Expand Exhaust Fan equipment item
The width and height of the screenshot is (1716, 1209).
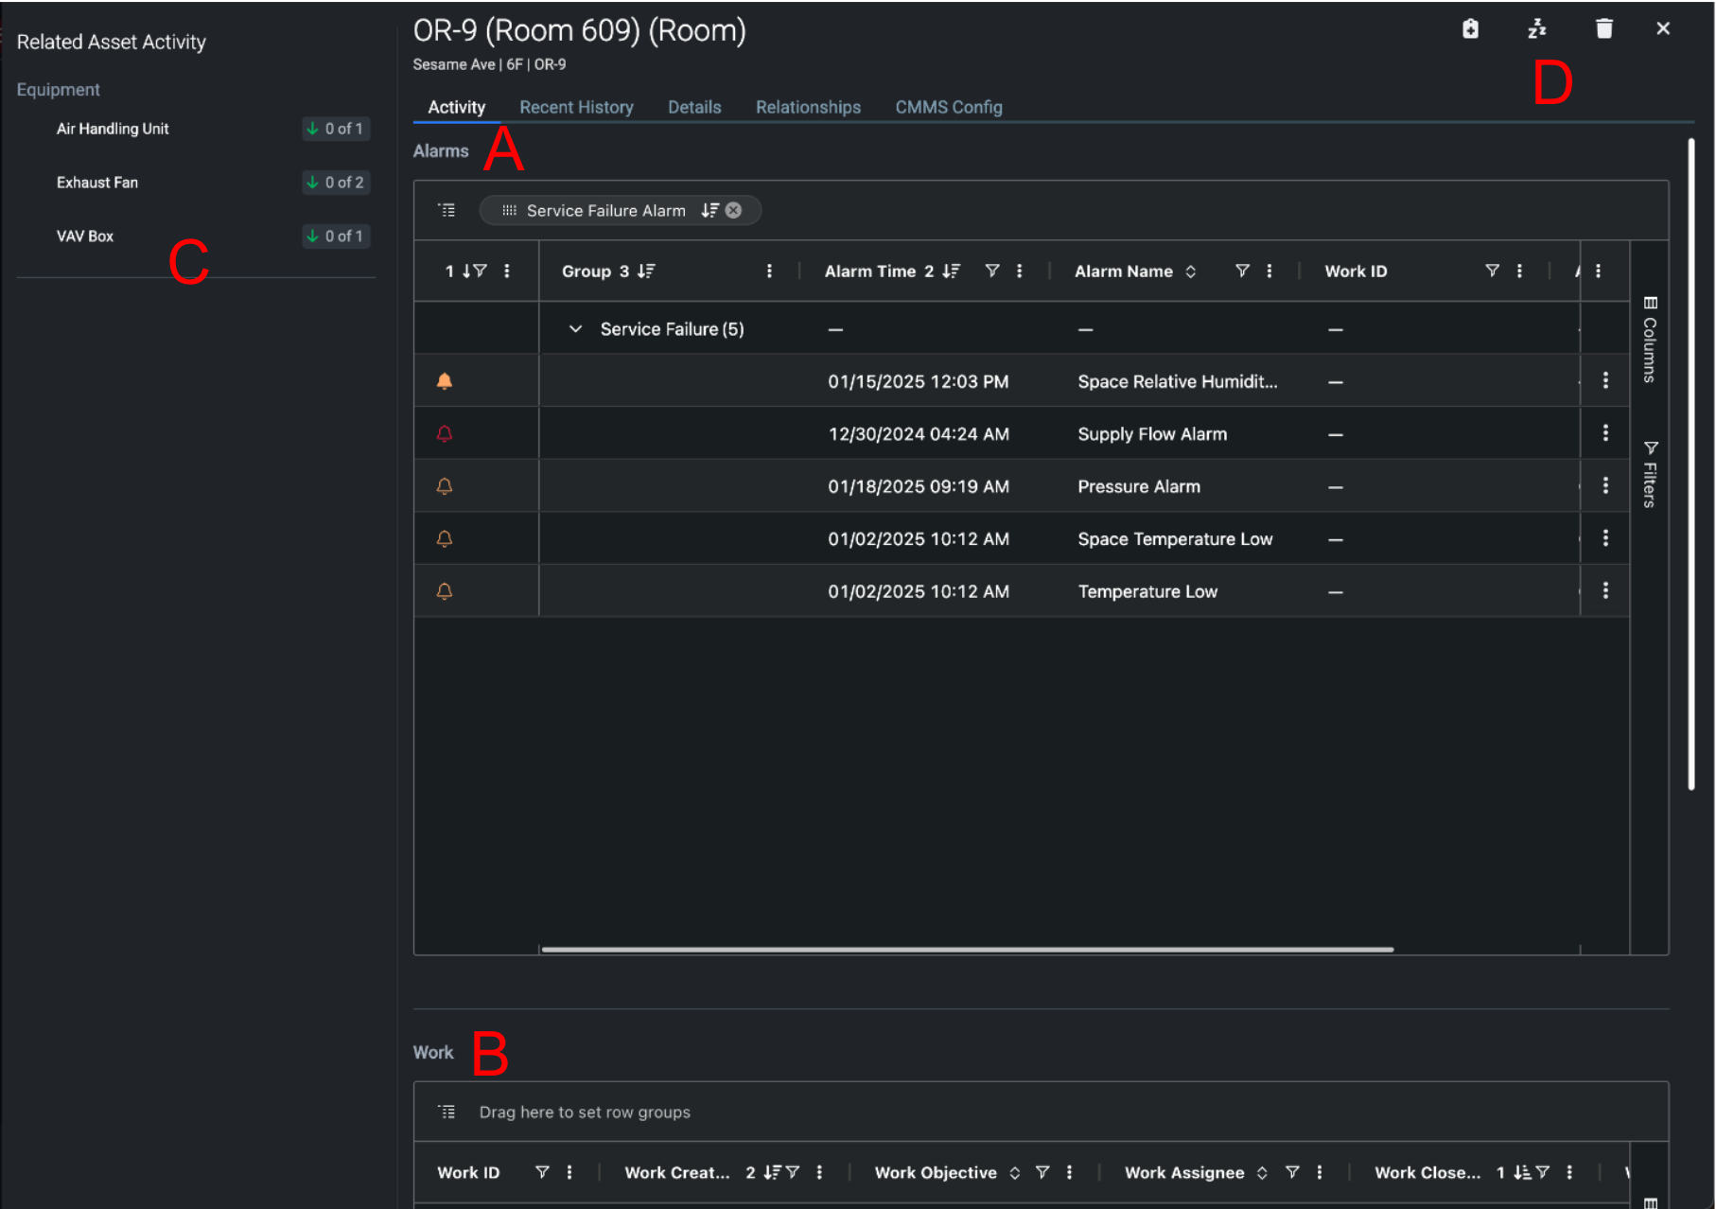[97, 183]
